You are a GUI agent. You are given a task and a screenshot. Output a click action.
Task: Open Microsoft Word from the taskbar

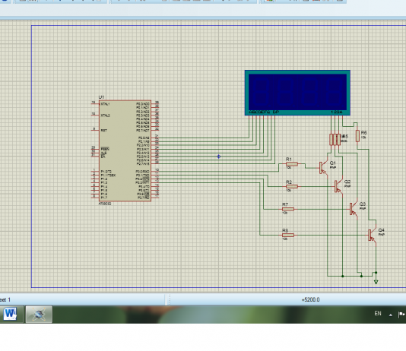(x=11, y=314)
